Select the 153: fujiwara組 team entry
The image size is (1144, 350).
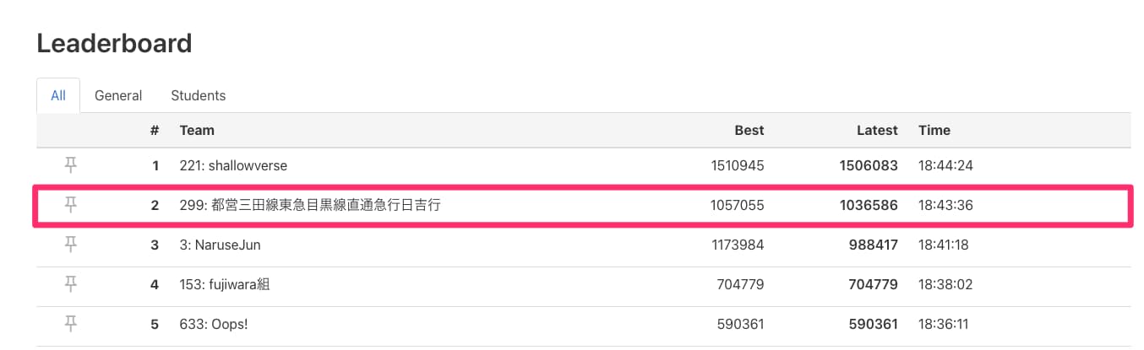pyautogui.click(x=225, y=285)
